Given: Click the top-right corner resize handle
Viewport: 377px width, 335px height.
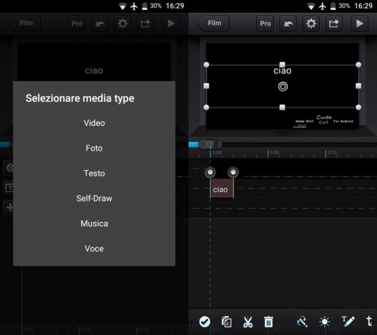Looking at the screenshot, I should (x=358, y=65).
